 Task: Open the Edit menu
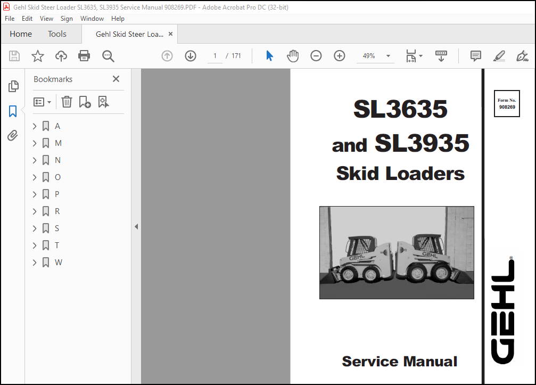[x=27, y=19]
